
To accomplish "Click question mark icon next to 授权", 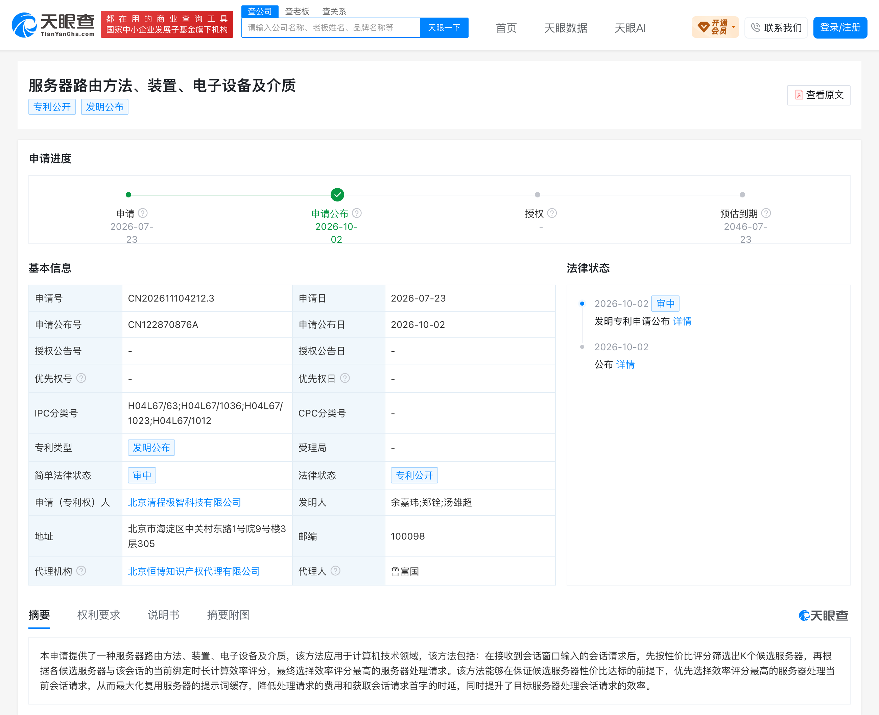I will [x=552, y=213].
